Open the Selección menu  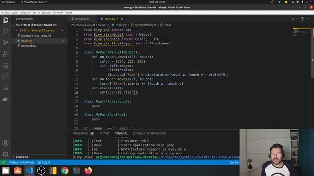pos(25,13)
